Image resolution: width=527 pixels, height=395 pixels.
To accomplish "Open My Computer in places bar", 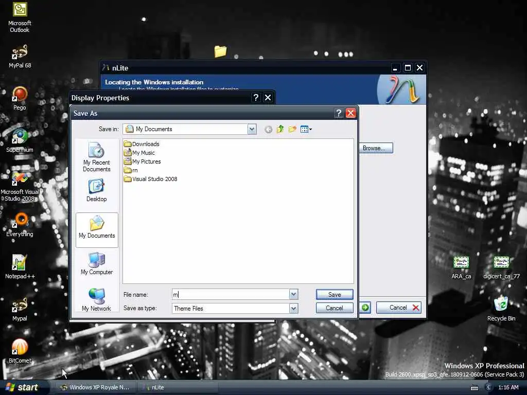I will [x=97, y=264].
